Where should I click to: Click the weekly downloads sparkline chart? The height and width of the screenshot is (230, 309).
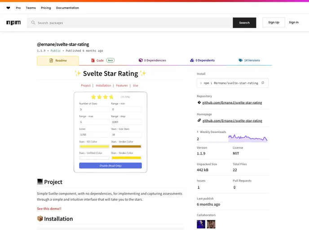[248, 138]
